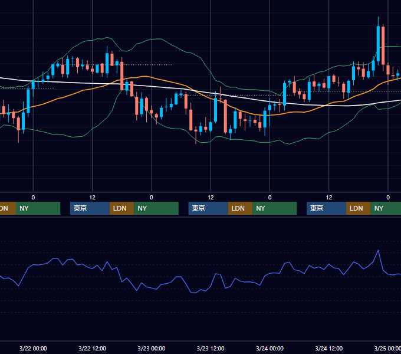Click the 3/22 12:00 date label
The width and height of the screenshot is (401, 354).
click(x=93, y=348)
